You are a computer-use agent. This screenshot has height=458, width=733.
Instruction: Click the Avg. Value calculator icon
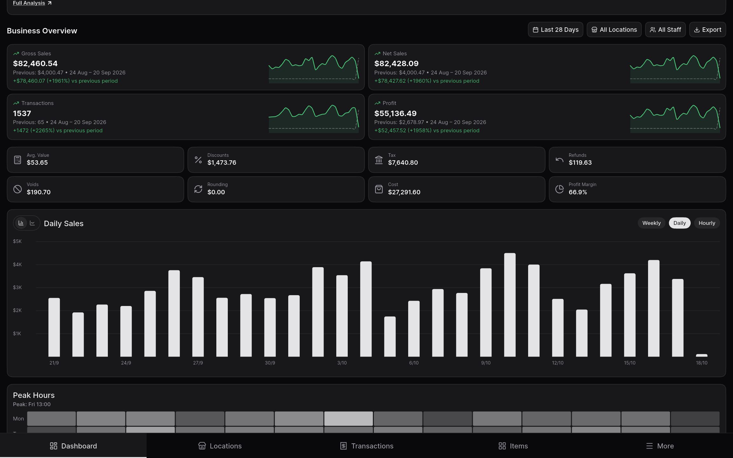click(17, 160)
